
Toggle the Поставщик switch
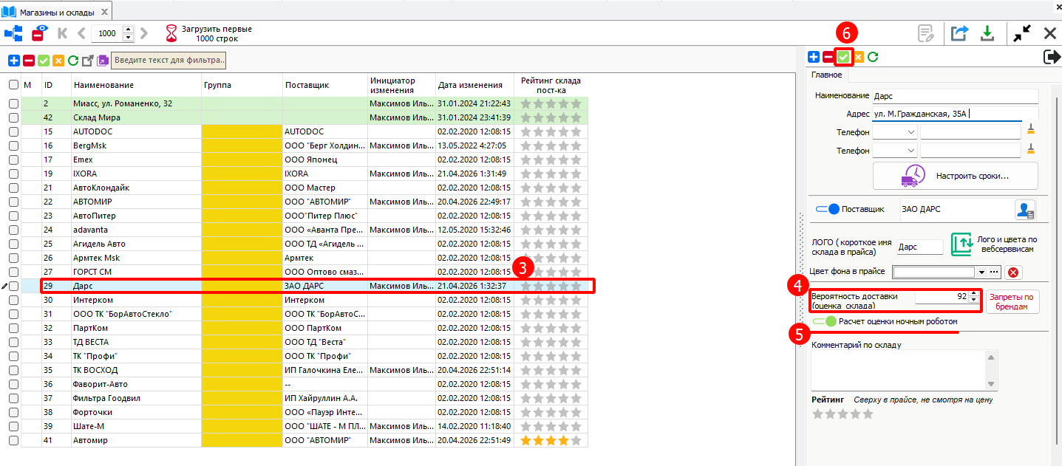827,209
